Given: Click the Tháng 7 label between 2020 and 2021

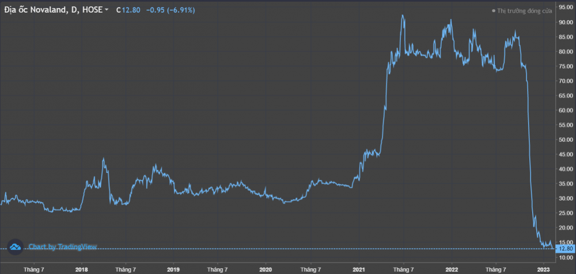Looking at the screenshot, I should [311, 268].
